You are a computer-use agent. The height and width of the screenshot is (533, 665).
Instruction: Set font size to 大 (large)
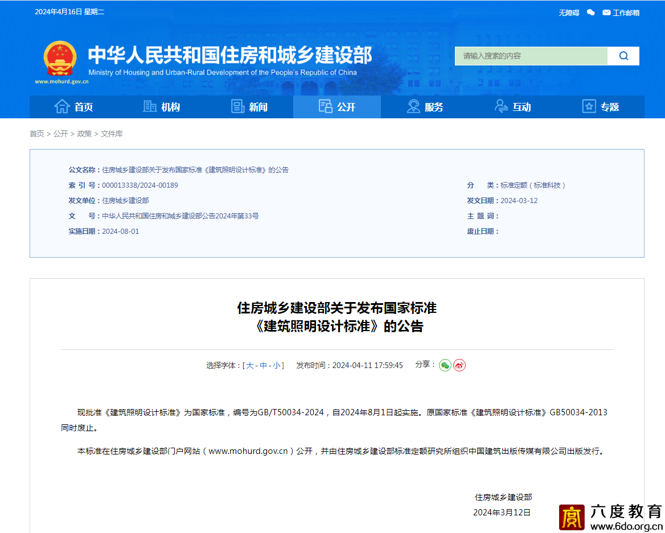coord(250,365)
